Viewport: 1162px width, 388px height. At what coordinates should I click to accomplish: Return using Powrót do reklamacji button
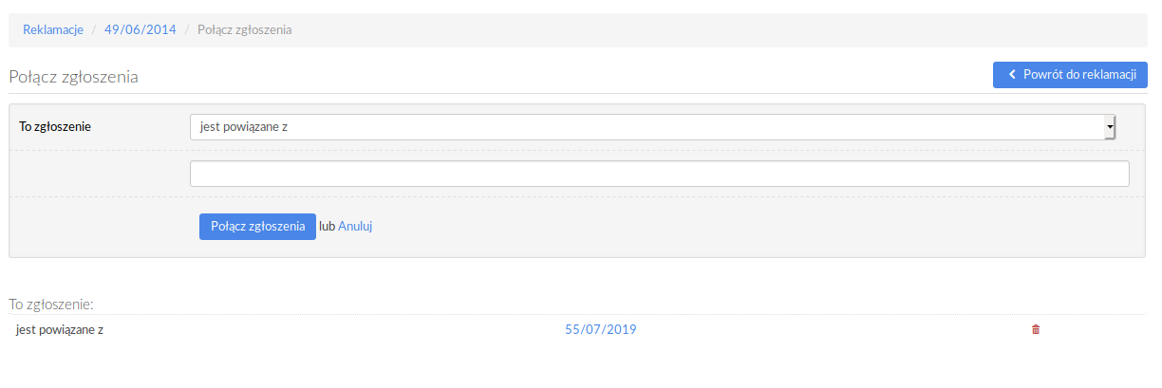click(x=1070, y=75)
